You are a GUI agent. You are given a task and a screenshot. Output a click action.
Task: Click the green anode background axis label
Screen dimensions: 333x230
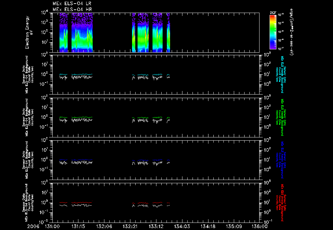click(281, 117)
